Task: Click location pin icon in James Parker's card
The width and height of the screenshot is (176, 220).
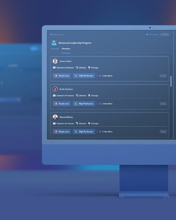Action: pos(89,68)
